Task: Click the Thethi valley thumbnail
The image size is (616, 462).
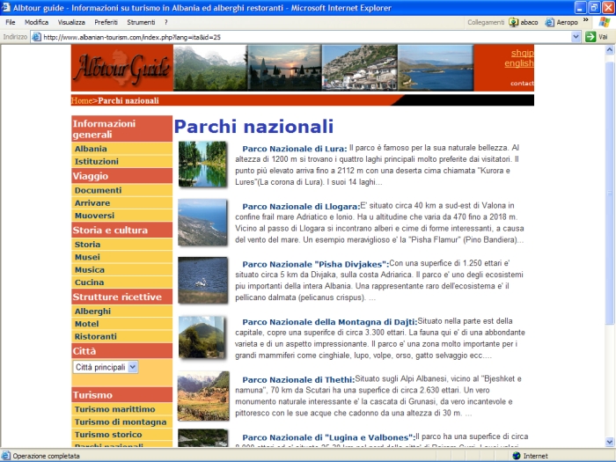Action: [x=203, y=396]
